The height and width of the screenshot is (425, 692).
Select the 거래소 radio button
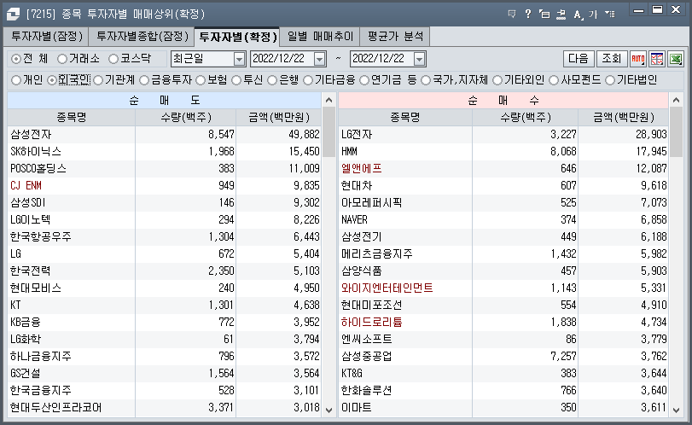tap(62, 59)
